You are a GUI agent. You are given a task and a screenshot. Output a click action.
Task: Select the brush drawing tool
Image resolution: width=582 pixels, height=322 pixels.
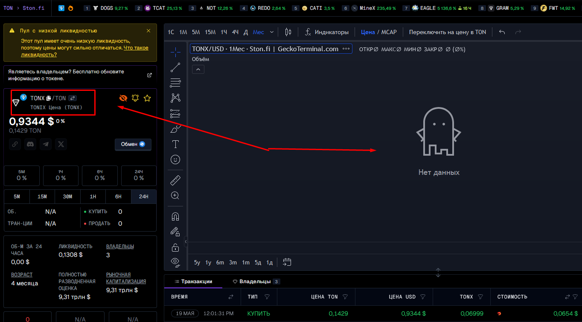[175, 129]
